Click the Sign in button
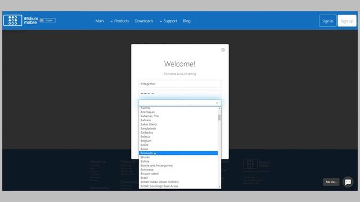 coord(327,21)
